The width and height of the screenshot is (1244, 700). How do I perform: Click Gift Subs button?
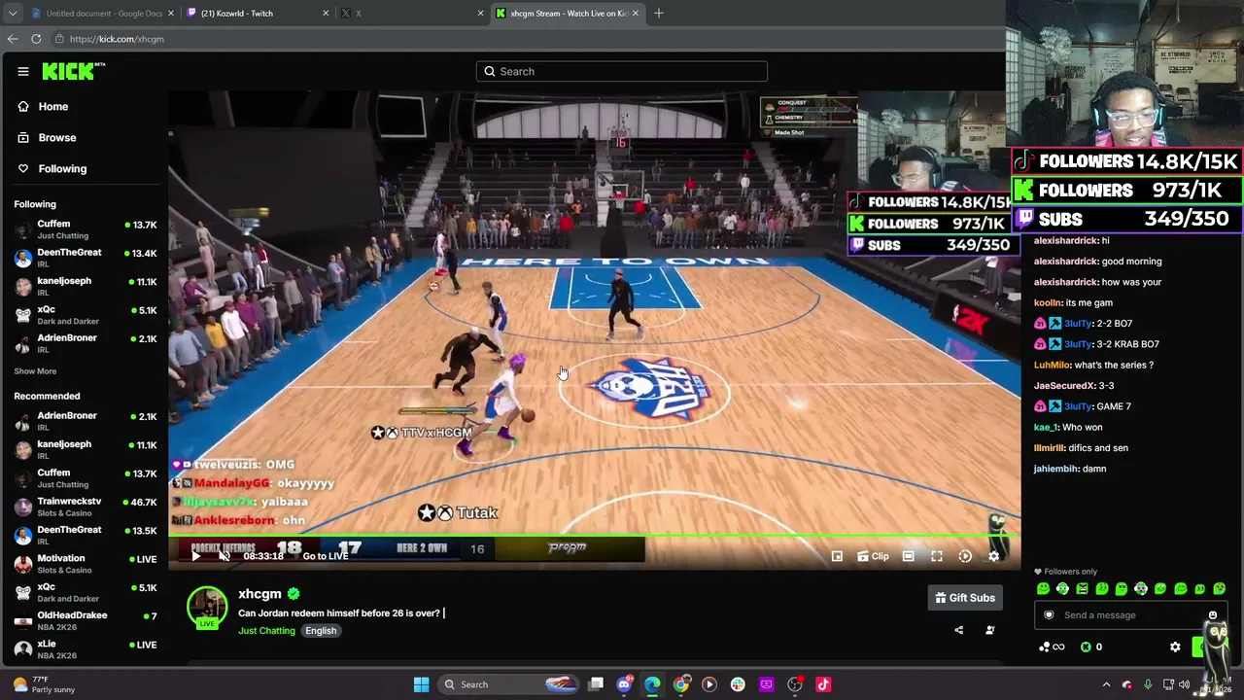coord(965,598)
